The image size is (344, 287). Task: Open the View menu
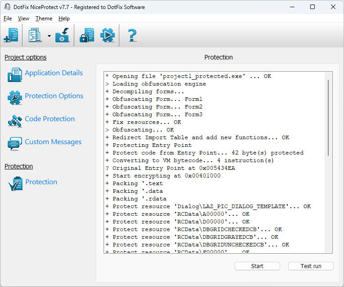click(x=23, y=18)
